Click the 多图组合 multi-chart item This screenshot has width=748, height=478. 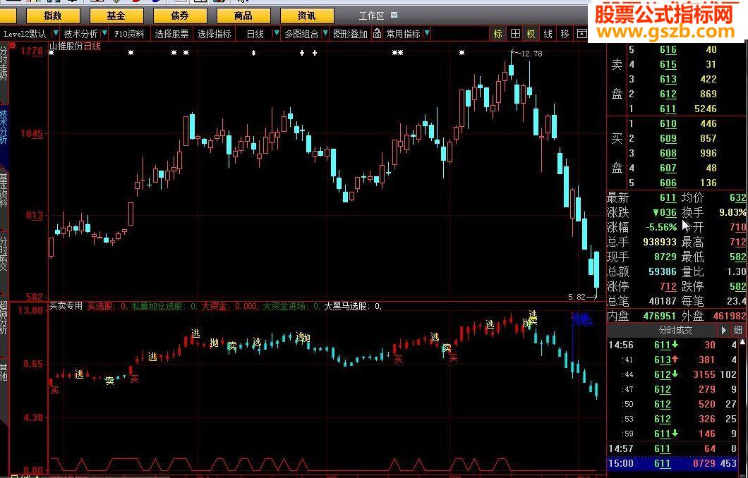pos(301,34)
